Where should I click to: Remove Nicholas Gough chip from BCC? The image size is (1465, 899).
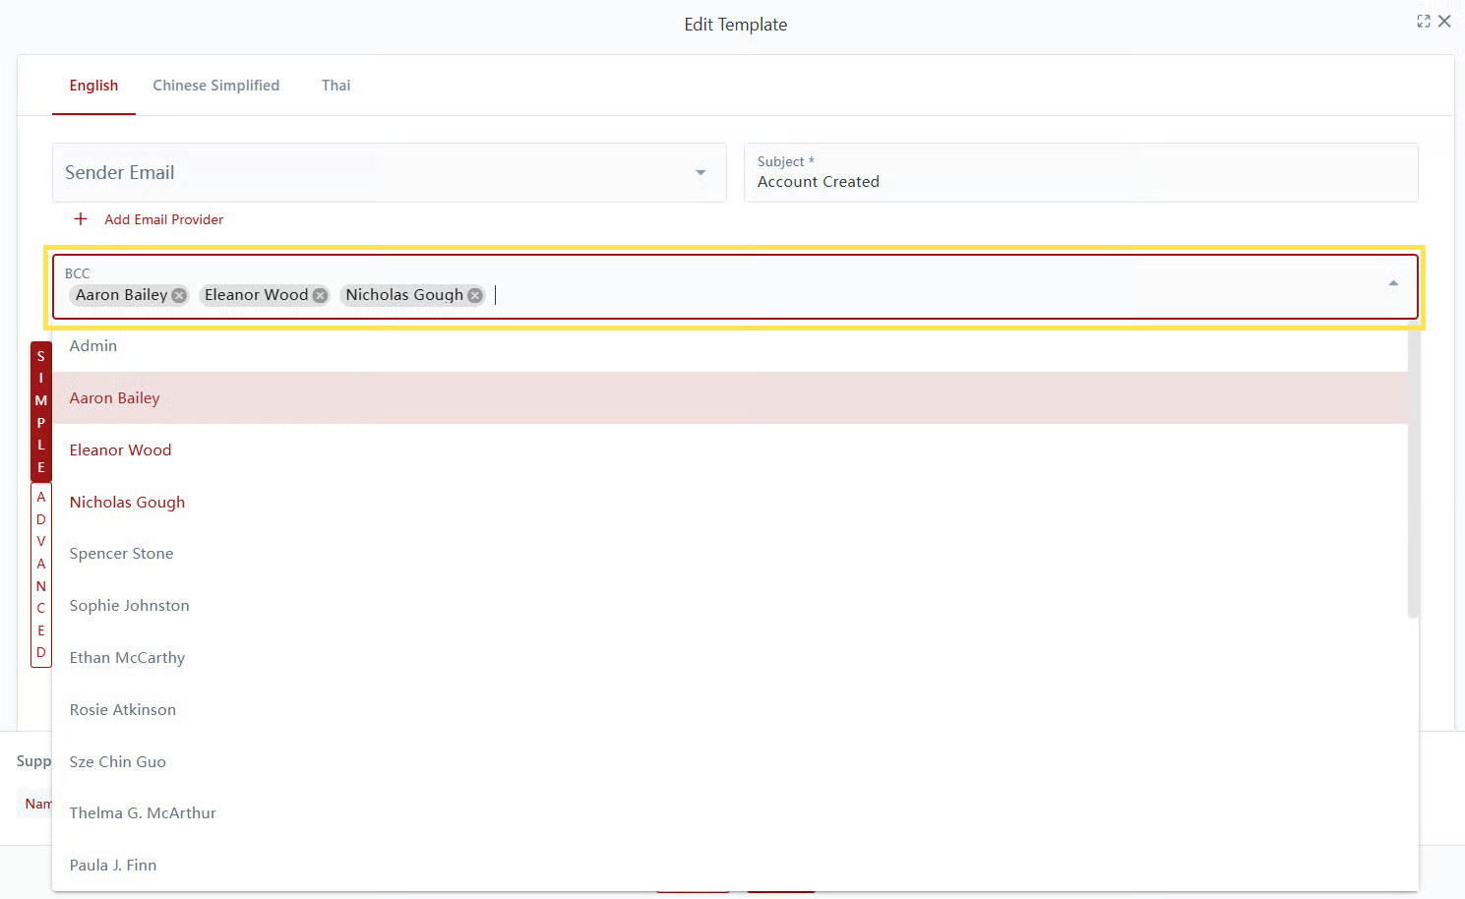pyautogui.click(x=475, y=295)
